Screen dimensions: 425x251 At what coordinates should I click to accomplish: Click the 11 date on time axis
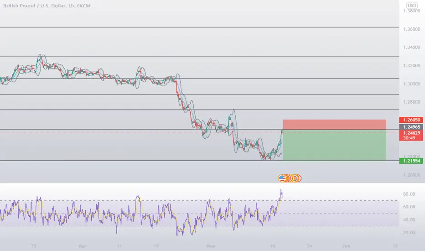point(119,246)
